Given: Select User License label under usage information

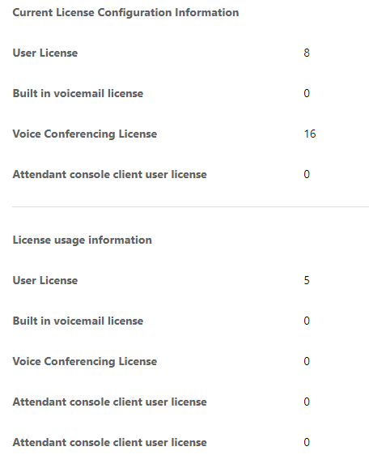Looking at the screenshot, I should coord(45,281).
